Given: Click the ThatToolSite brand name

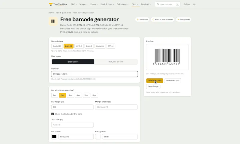Looking at the screenshot, I should [x=60, y=4].
